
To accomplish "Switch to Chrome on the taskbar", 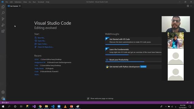I will coord(40,106).
